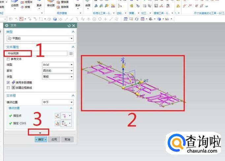The width and height of the screenshot is (225, 161).
Task: Open CSYS type dropdown arrow in 指定 CSYS row
Action: coord(70,123)
